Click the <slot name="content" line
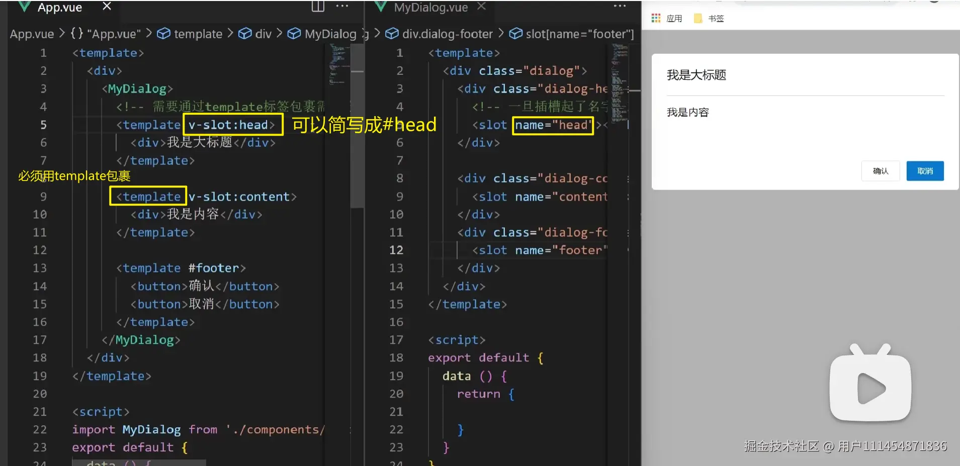Screen dimensions: 960x466 coord(540,197)
